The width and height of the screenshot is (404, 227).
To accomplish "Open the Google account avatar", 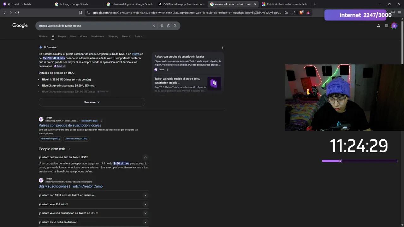I will click(x=394, y=26).
